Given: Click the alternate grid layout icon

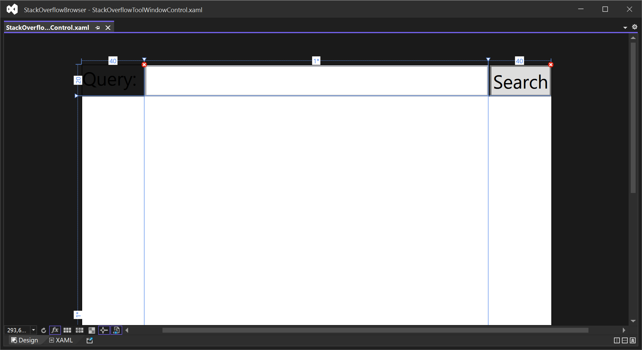Looking at the screenshot, I should [x=79, y=330].
